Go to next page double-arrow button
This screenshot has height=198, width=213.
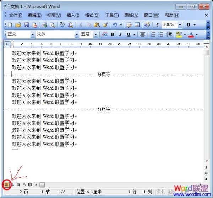[206, 179]
